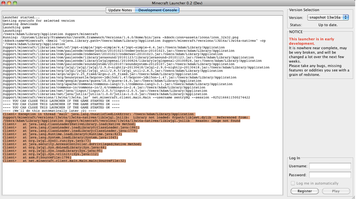356x199 pixels.
Task: Click the Password input field
Action: click(330, 175)
